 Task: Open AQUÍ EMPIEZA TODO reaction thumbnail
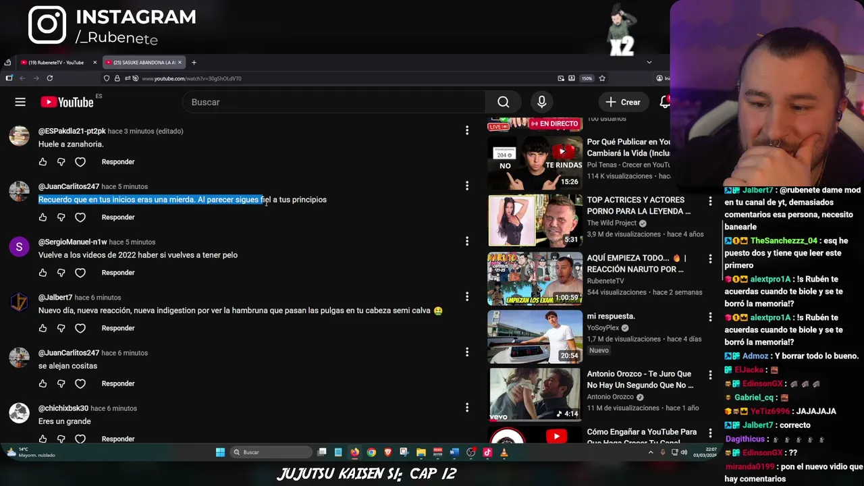[x=535, y=278]
